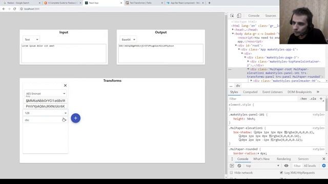
Task: Open the drawer three-dot menu
Action: click(x=232, y=159)
